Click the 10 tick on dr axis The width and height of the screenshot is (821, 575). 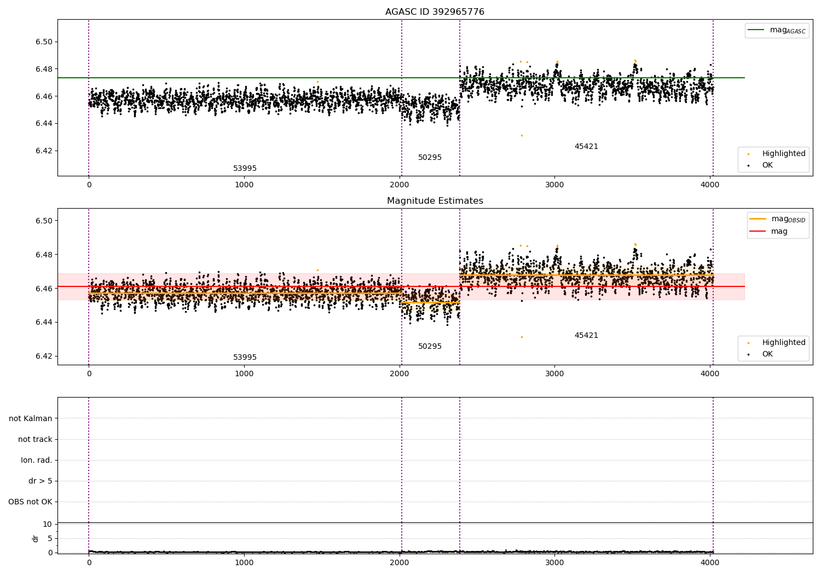[x=48, y=525]
